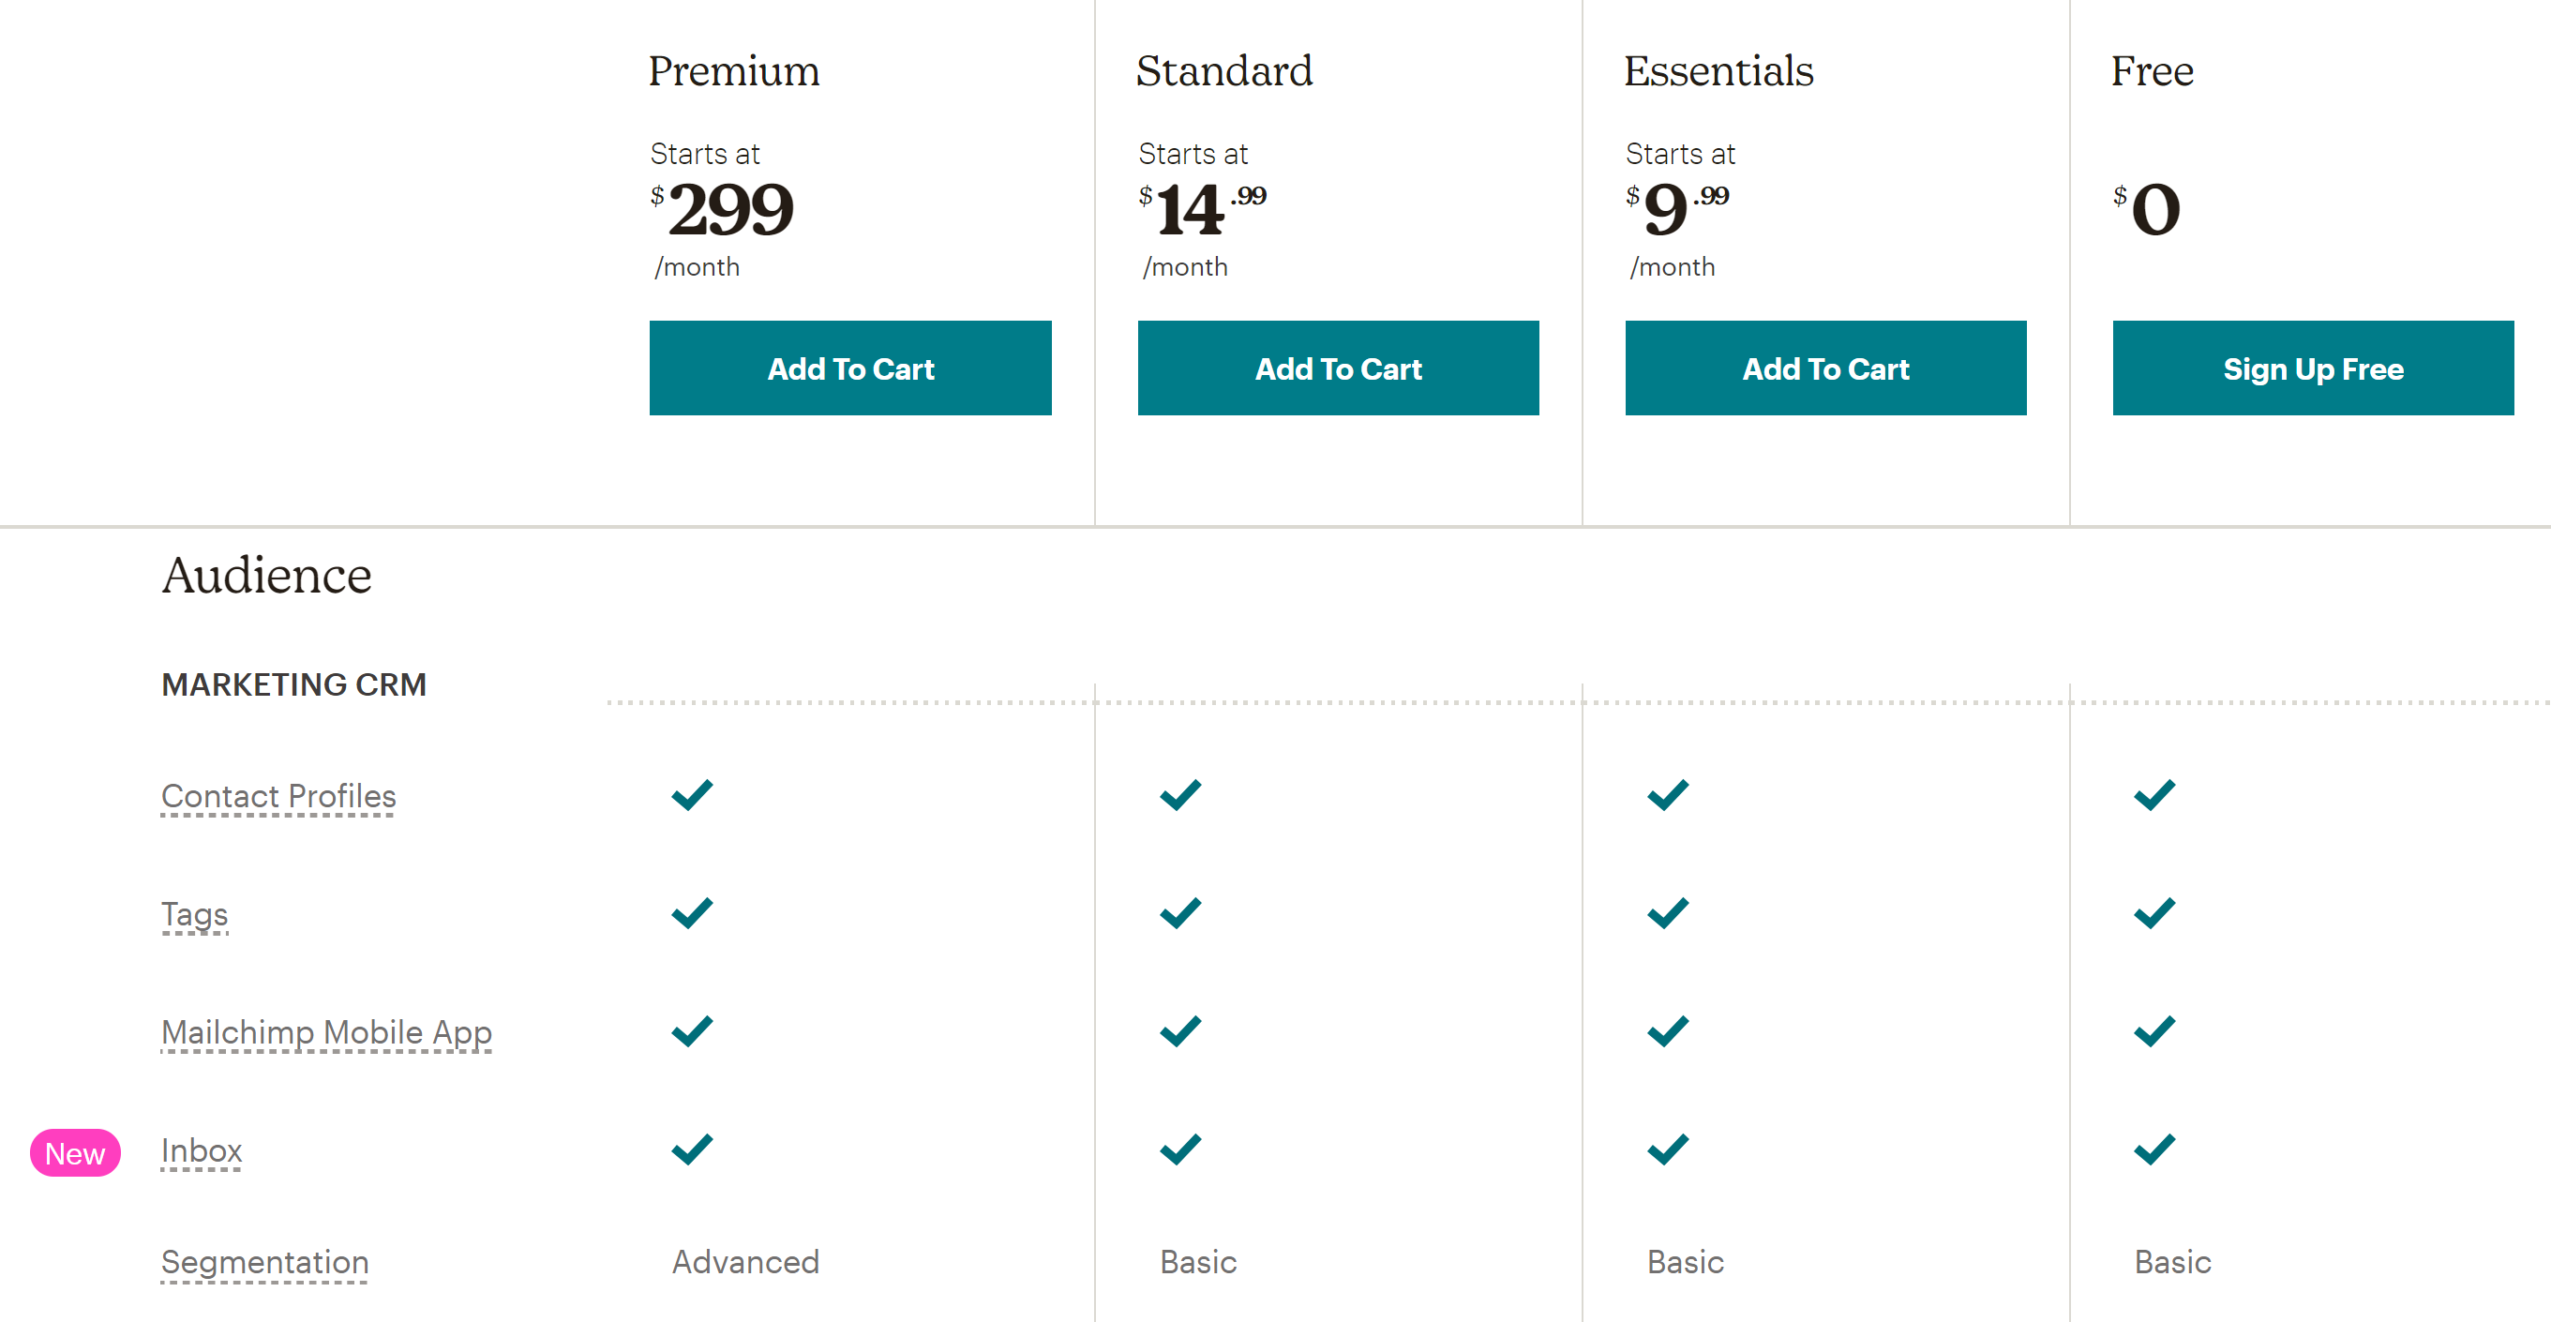Click the Inbox feature link
The width and height of the screenshot is (2551, 1322).
[202, 1150]
